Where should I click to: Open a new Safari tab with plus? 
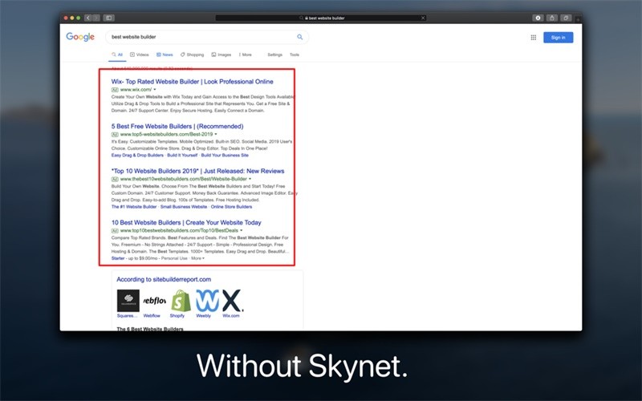click(578, 18)
